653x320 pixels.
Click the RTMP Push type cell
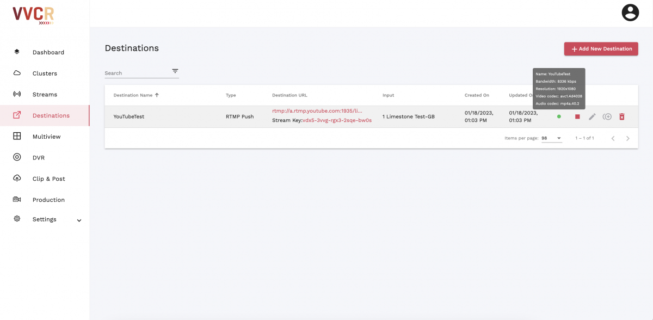click(240, 116)
